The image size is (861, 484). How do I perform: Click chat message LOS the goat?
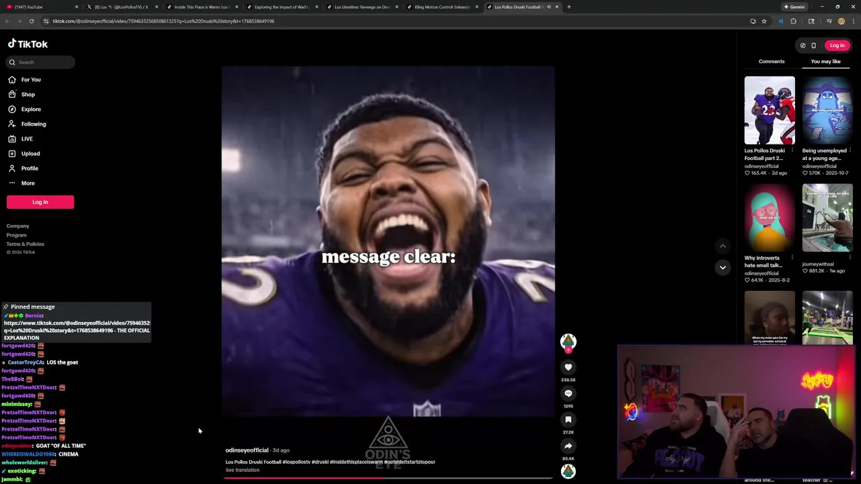coord(62,362)
